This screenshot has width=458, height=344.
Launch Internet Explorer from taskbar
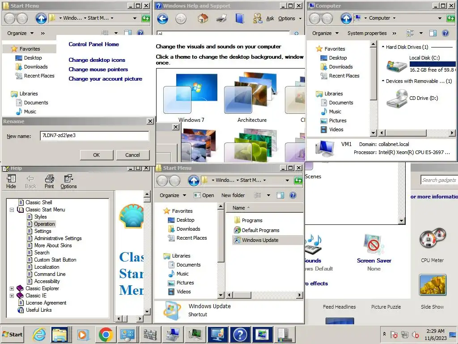(x=39, y=334)
